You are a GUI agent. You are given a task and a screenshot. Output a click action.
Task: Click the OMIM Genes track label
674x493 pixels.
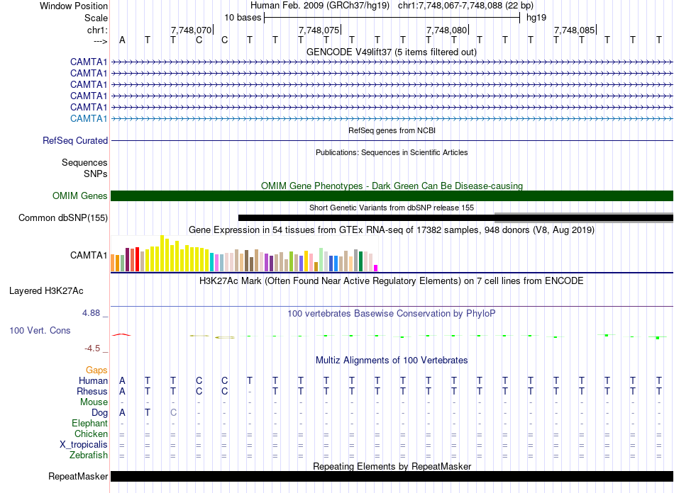coord(79,196)
